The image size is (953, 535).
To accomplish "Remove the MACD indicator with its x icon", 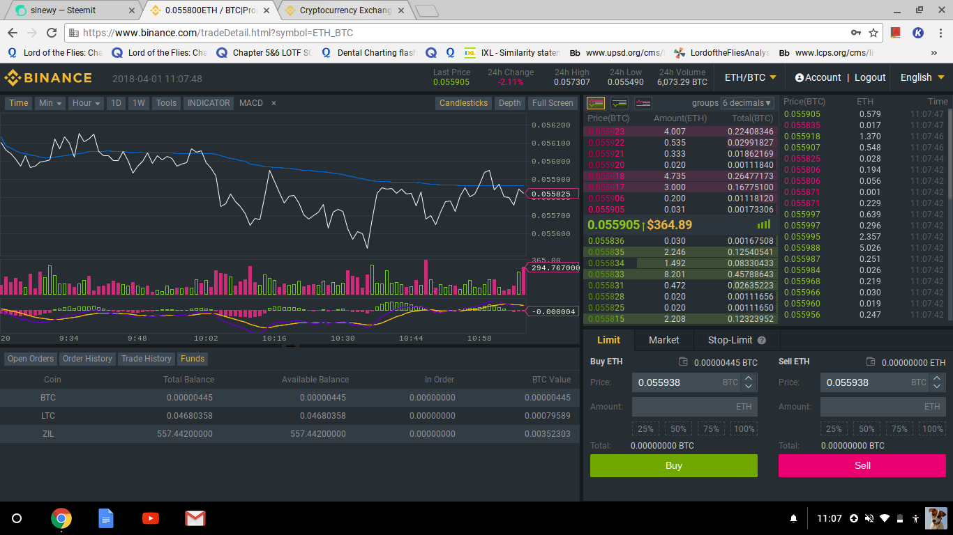I will pyautogui.click(x=274, y=103).
